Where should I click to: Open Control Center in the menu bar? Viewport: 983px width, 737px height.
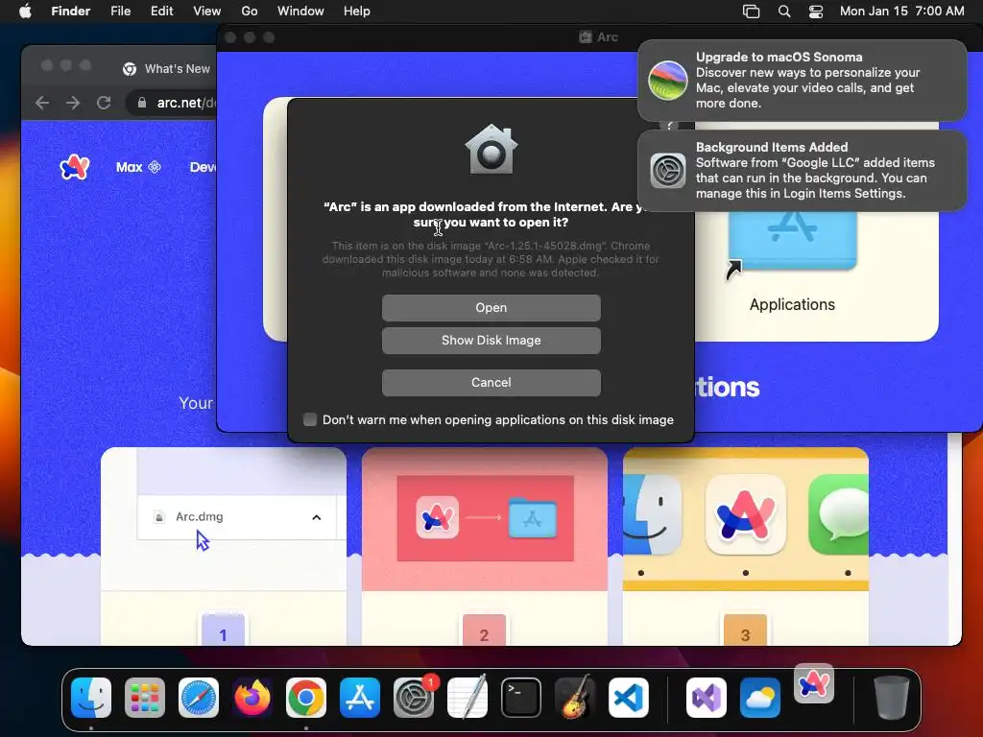pos(816,12)
